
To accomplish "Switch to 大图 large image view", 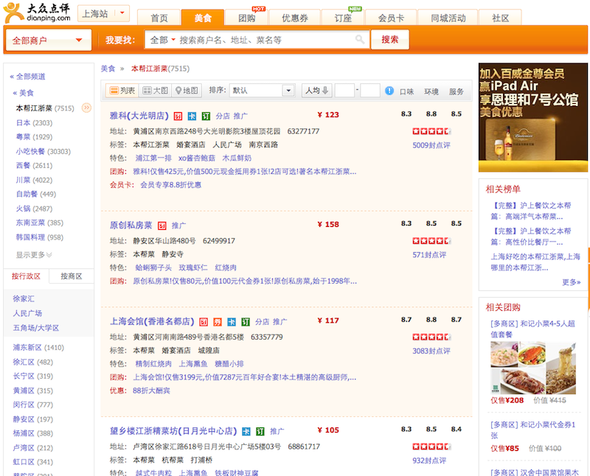I will (x=155, y=90).
